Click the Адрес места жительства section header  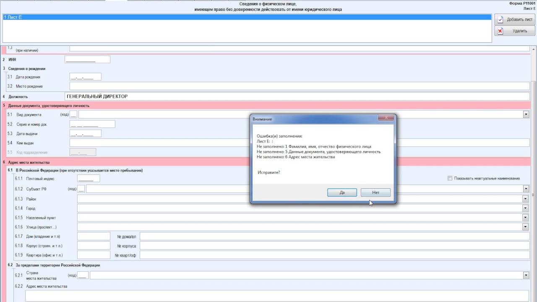pos(29,162)
